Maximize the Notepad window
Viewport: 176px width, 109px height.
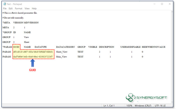tap(162, 4)
